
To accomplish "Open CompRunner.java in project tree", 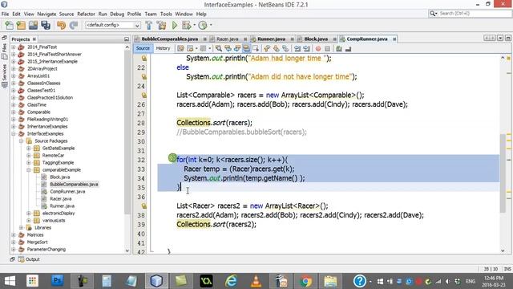I will coord(67,191).
